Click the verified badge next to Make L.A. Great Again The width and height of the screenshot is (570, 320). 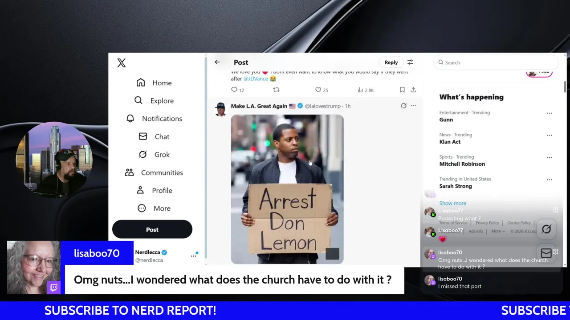[x=300, y=106]
